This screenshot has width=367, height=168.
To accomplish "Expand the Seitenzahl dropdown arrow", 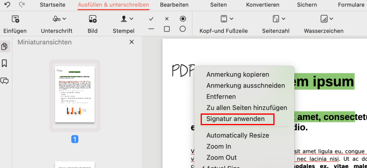I will click(283, 19).
